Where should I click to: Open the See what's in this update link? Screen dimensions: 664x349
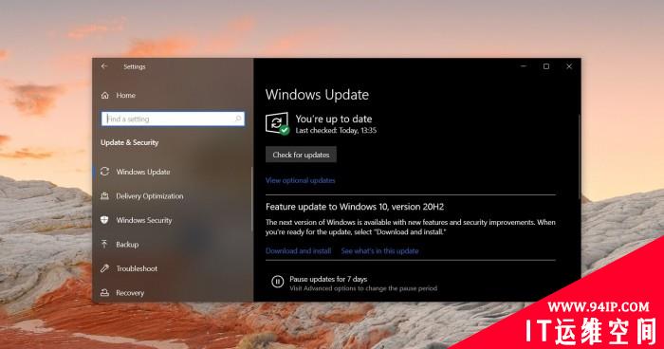379,250
